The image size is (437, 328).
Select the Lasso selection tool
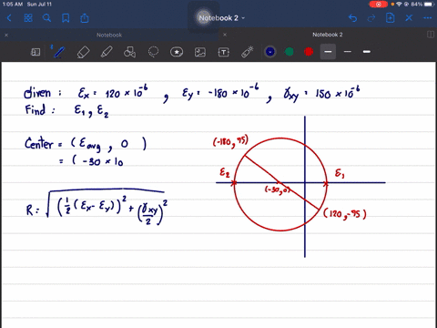[153, 52]
